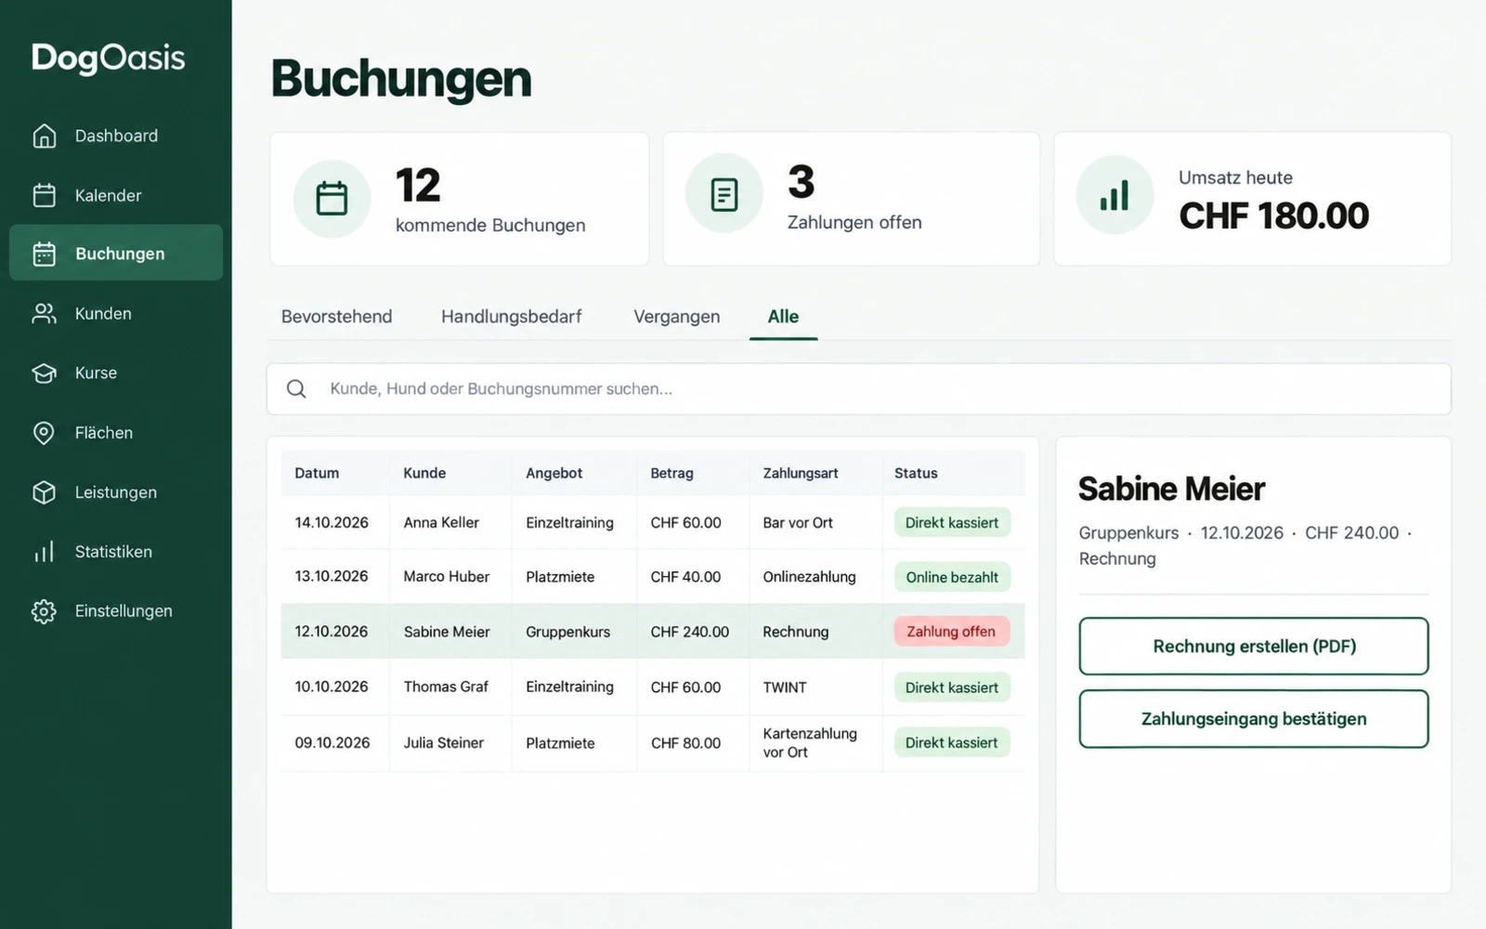Click the Online bezahlt status badge
Screen dimensions: 1486x929
click(952, 577)
